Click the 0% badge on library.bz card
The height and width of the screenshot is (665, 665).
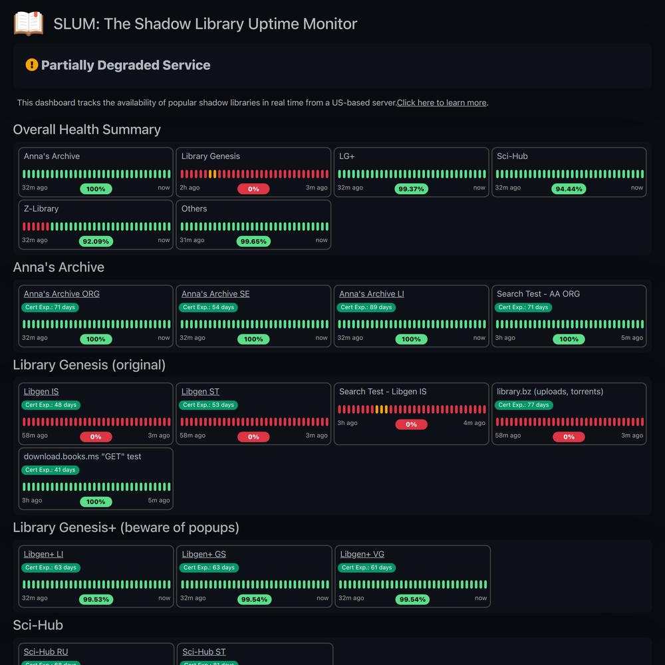569,437
